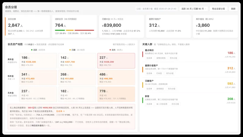Image resolution: width=243 pixels, height=137 pixels.
Task: Select the 沉睡客户 group title
Action: pos(149,81)
